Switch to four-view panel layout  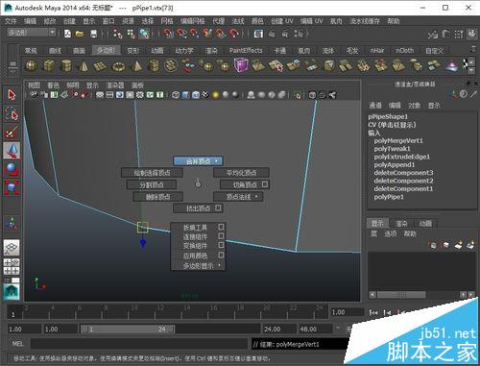pos(12,267)
